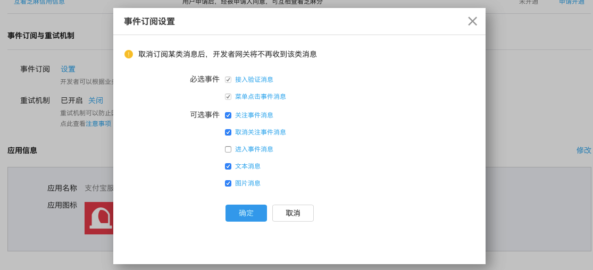Image resolution: width=593 pixels, height=270 pixels.
Task: Click the 申请开通 link at top right
Action: point(571,2)
